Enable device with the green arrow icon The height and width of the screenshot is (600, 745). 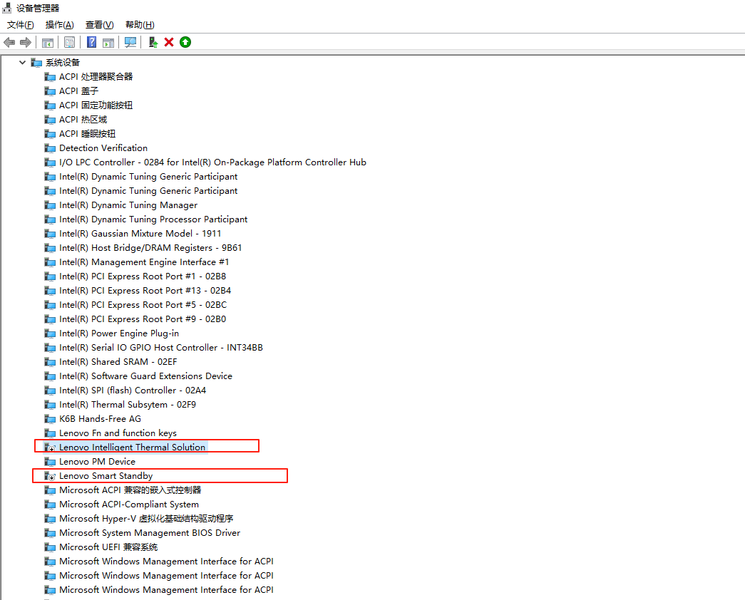tap(185, 42)
